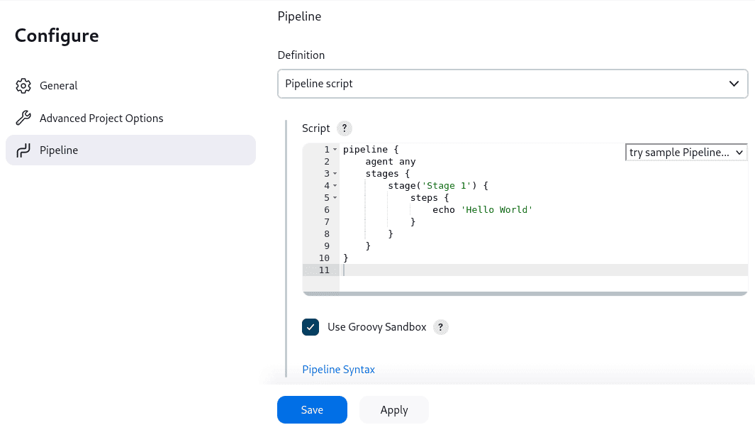The height and width of the screenshot is (425, 755).
Task: Collapse the pipeline block on line 1
Action: tap(335, 149)
